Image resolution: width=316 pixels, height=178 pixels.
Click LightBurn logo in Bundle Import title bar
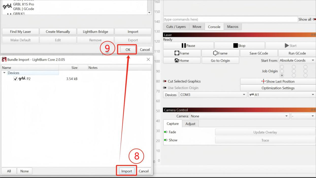click(x=4, y=60)
